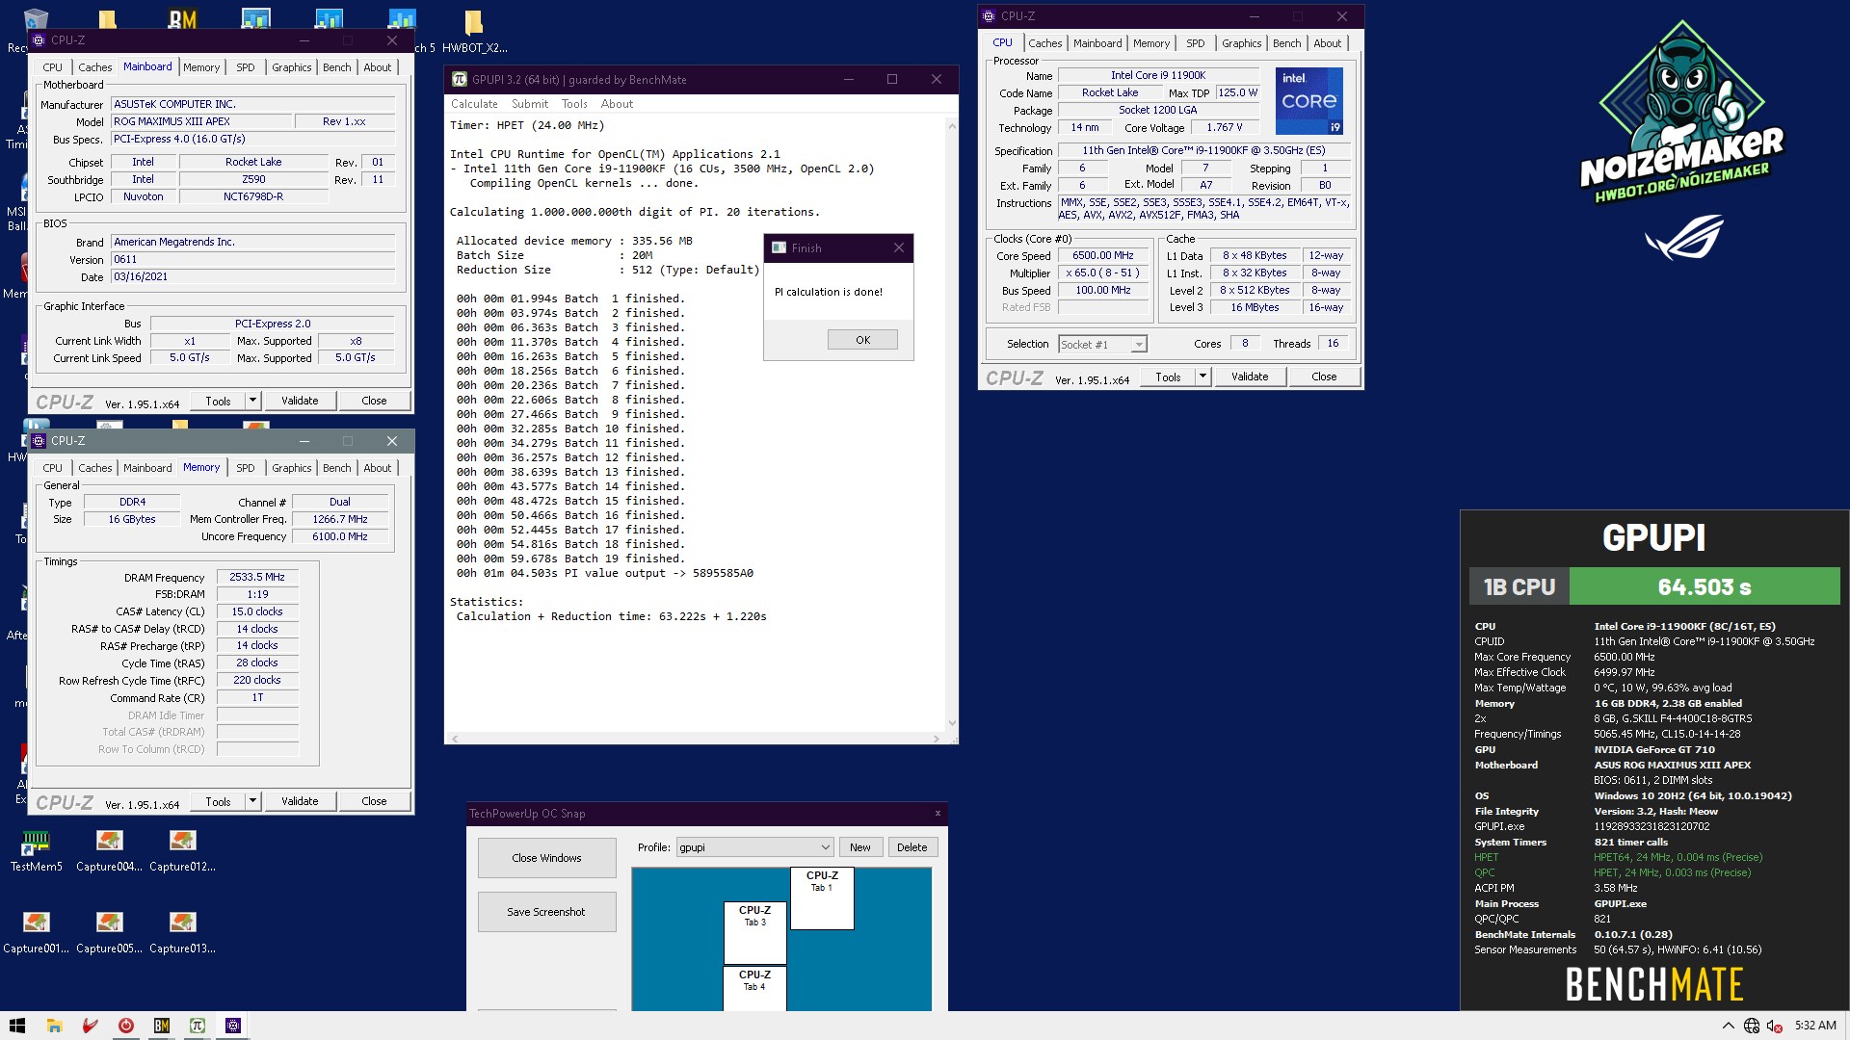Image resolution: width=1850 pixels, height=1040 pixels.
Task: Click GPUPI window title bar icon
Action: click(x=460, y=80)
